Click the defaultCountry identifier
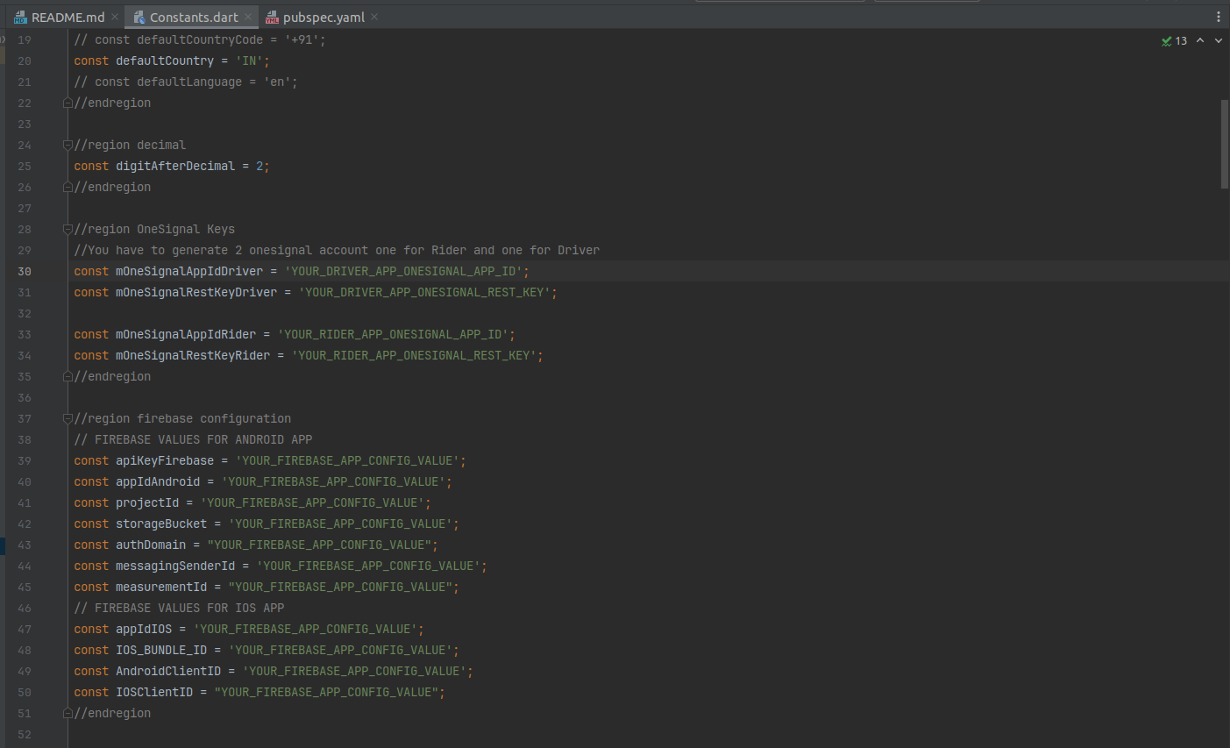This screenshot has height=748, width=1230. tap(165, 61)
